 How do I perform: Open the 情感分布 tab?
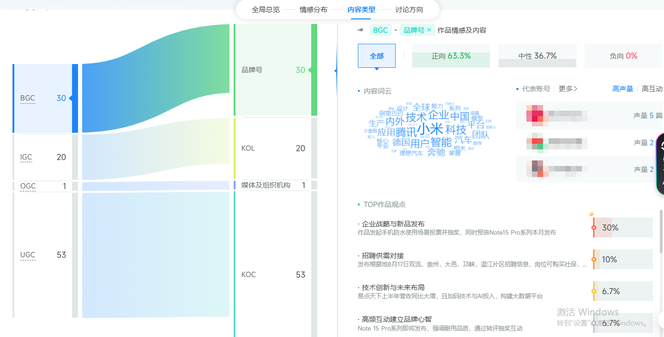tap(314, 10)
